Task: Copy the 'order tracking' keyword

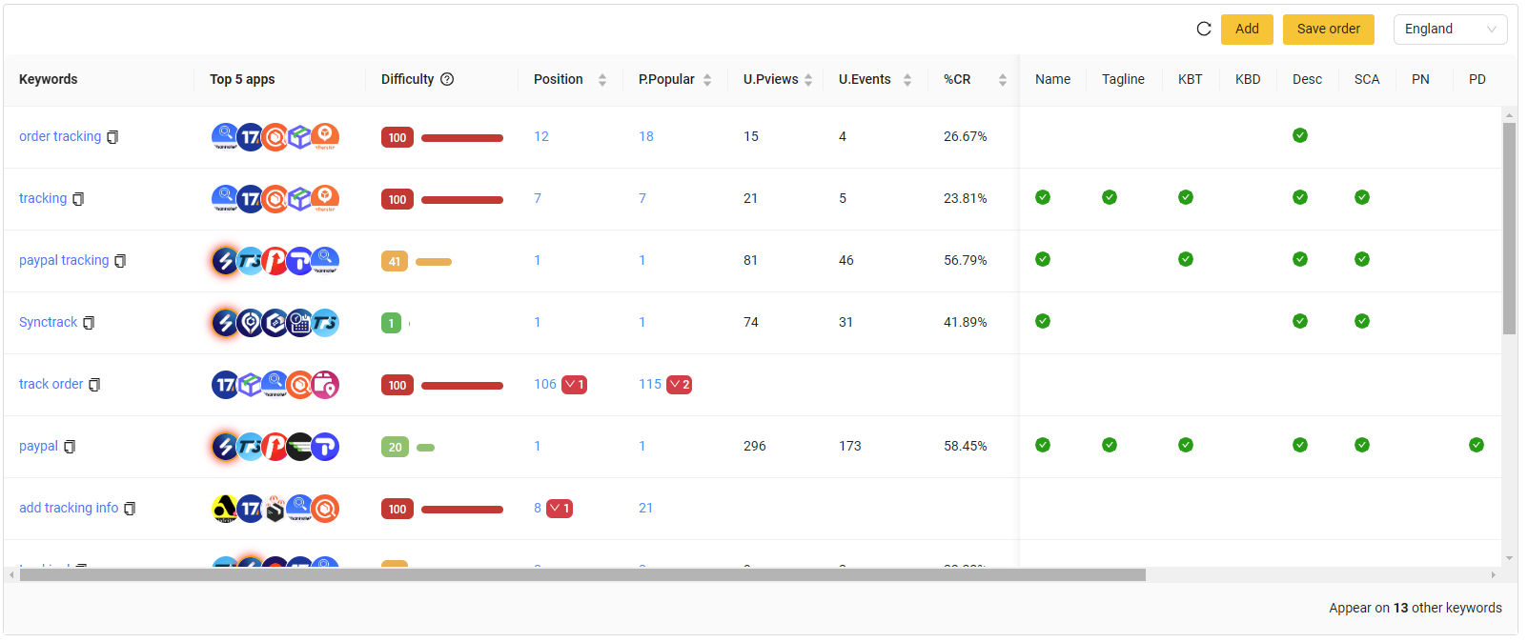Action: [112, 137]
